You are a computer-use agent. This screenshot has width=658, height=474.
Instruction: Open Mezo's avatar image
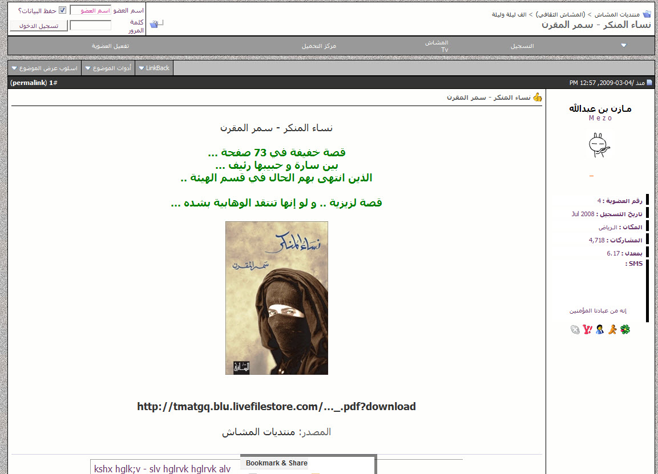[x=599, y=145]
